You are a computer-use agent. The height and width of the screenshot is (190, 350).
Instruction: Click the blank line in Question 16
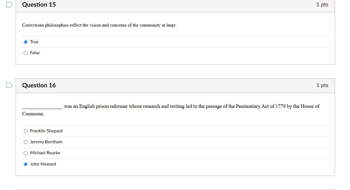coord(42,107)
